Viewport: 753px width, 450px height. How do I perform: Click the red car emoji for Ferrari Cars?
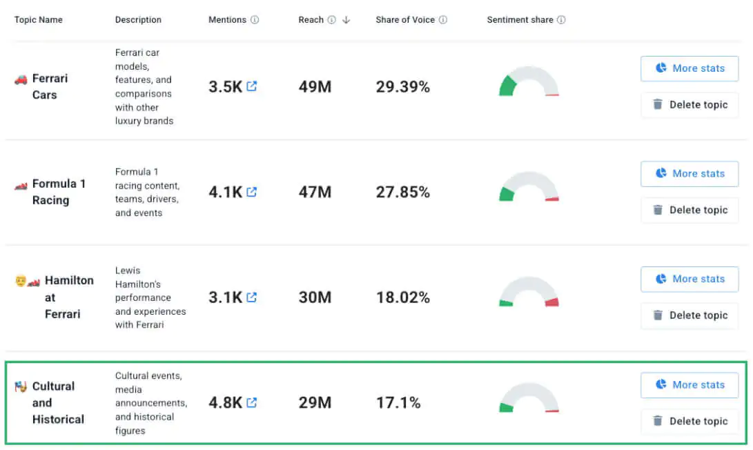(x=21, y=79)
